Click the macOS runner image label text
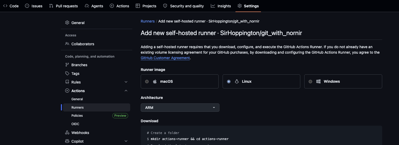The height and width of the screenshot is (145, 399). (x=166, y=81)
